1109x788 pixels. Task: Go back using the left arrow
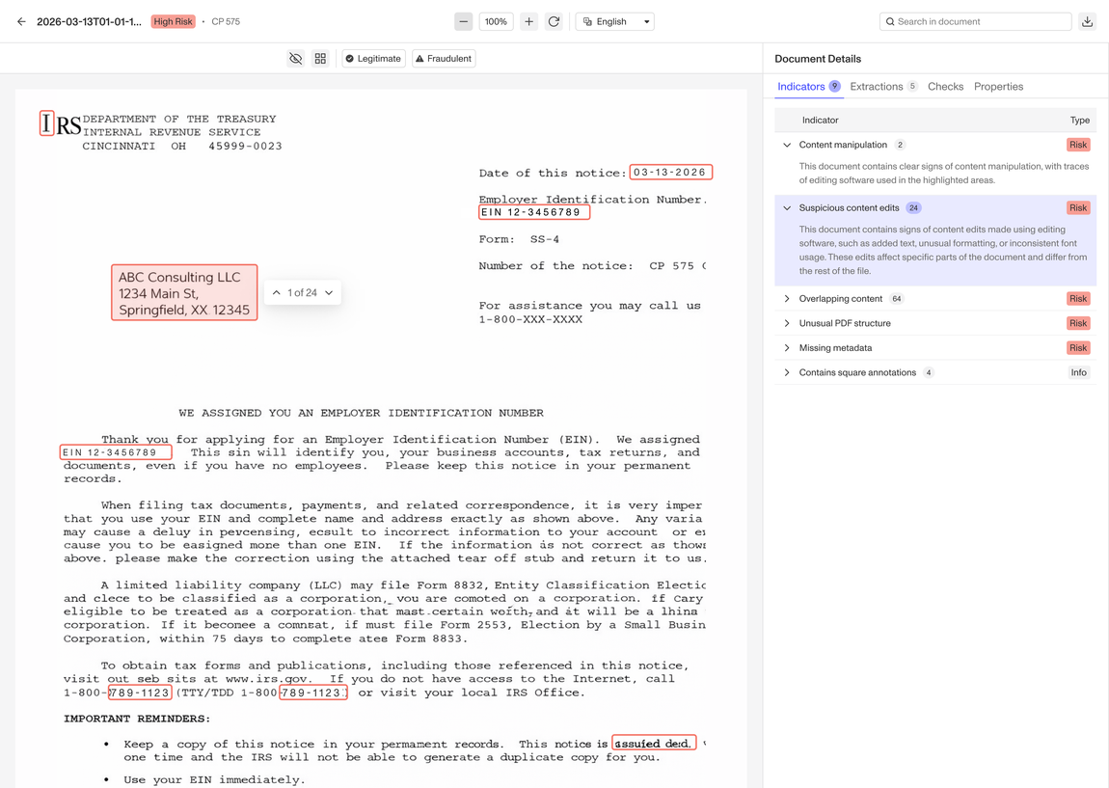tap(21, 21)
